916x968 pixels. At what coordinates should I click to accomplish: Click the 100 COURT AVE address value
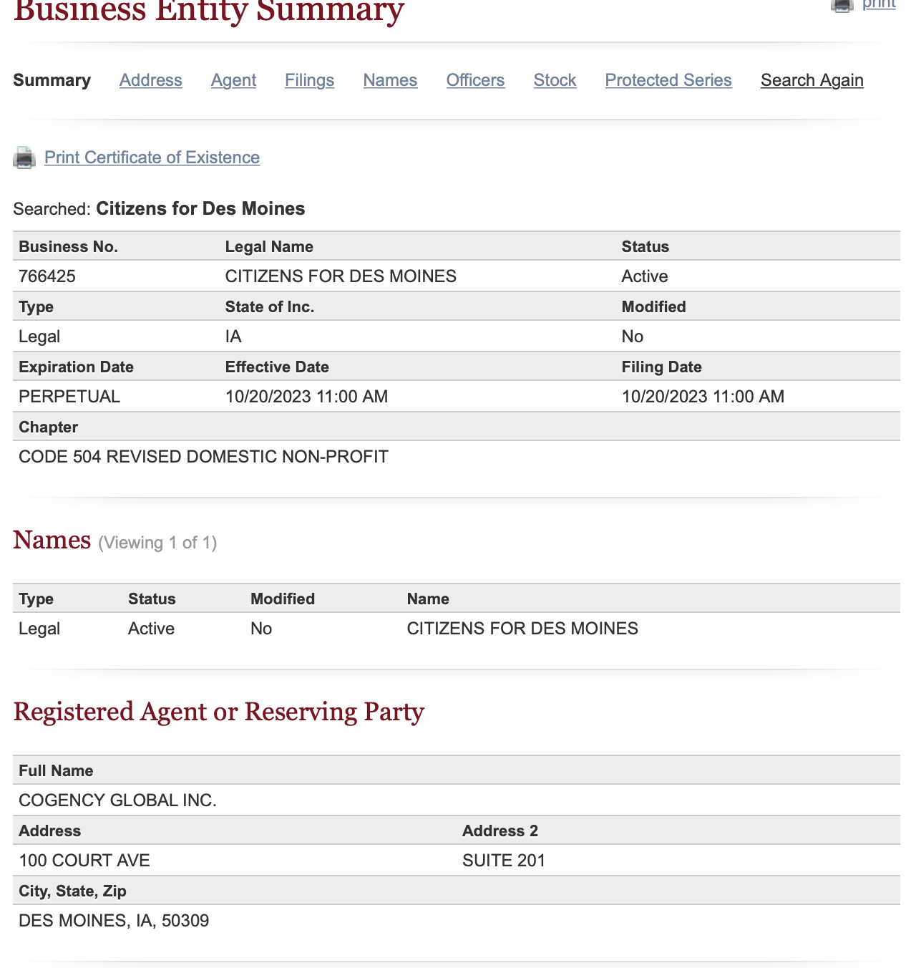coord(84,861)
